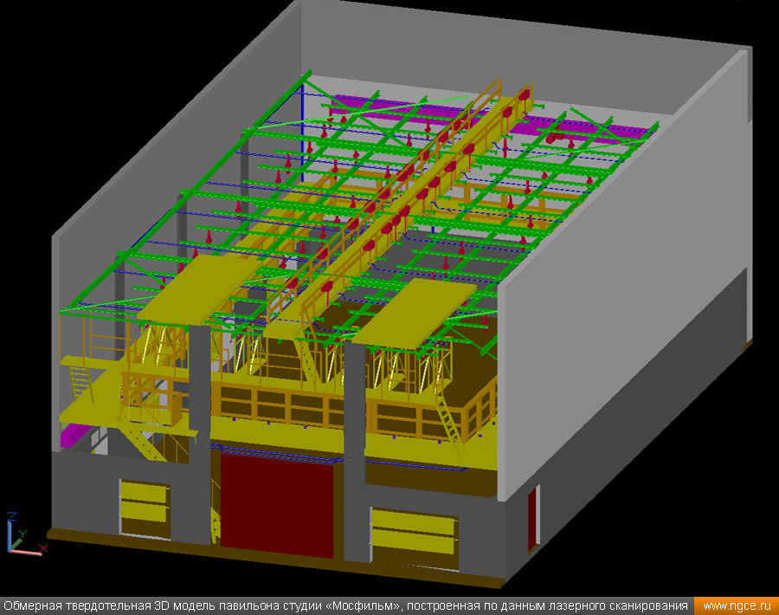Click the Russian caption text about Мосфильм

[x=346, y=605]
